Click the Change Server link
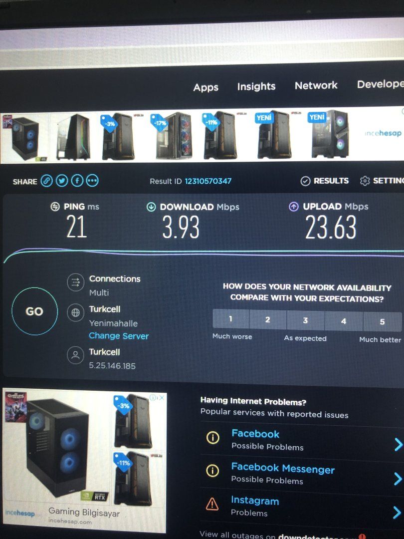The width and height of the screenshot is (404, 539). (x=119, y=336)
